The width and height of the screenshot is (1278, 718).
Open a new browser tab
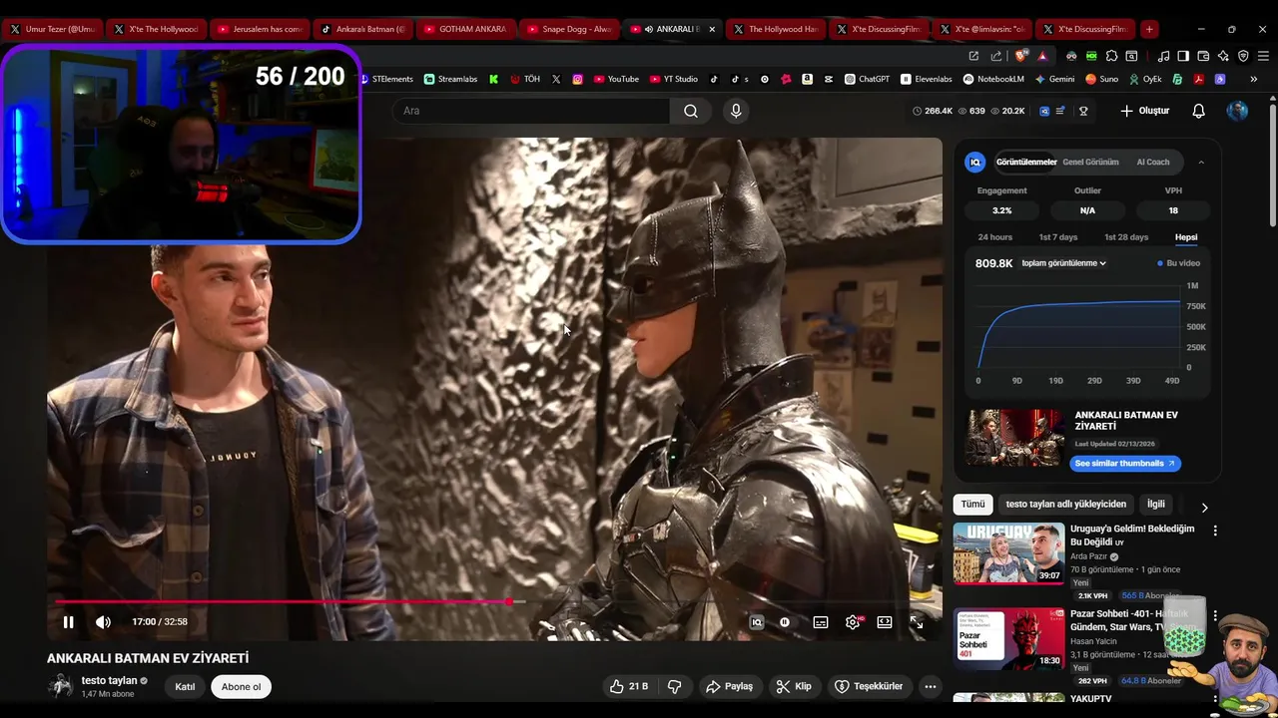tap(1149, 29)
